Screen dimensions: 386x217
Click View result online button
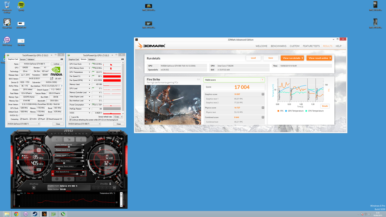pyautogui.click(x=319, y=58)
